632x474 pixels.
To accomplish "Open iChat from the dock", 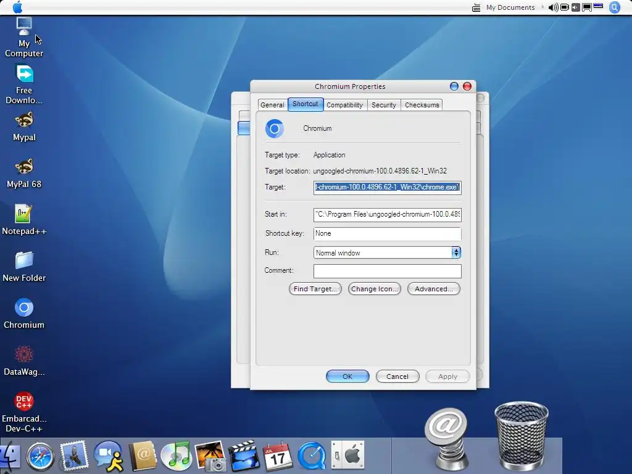I will pos(109,456).
